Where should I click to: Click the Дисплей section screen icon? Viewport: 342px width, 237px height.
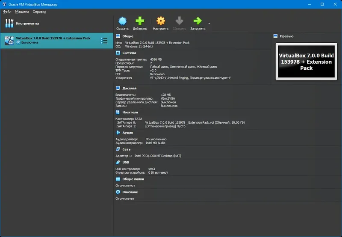[x=118, y=88]
